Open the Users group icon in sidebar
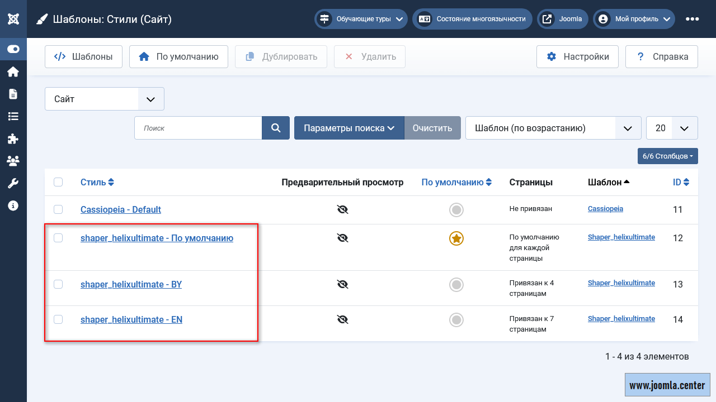This screenshot has height=402, width=716. coord(13,161)
